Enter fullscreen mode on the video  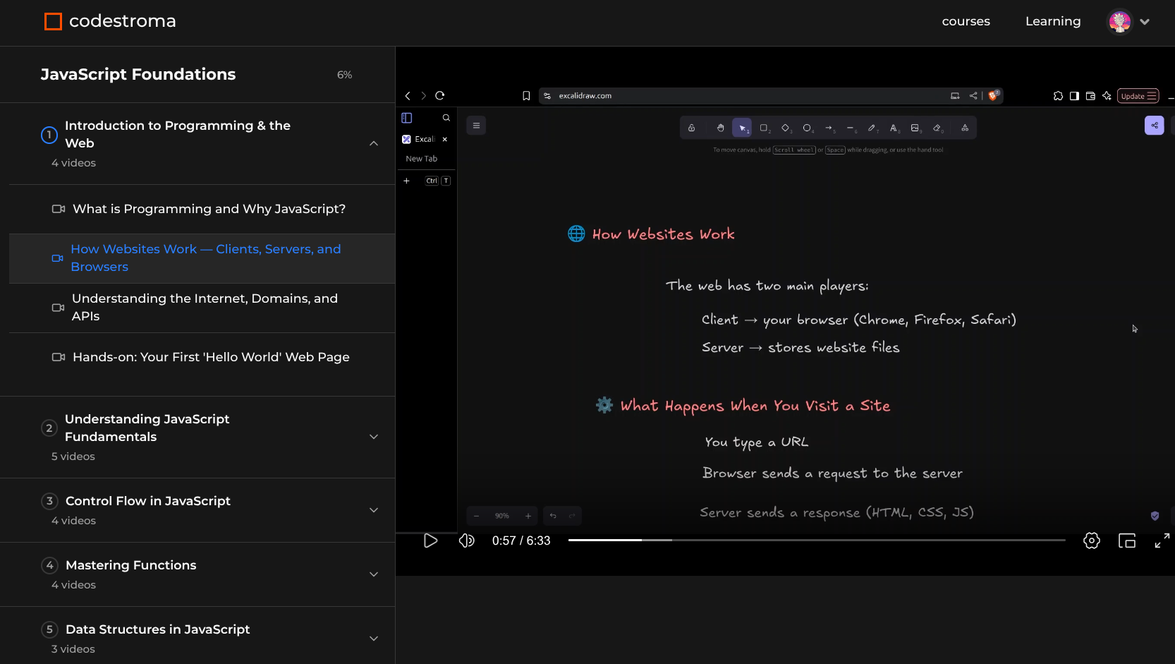1162,541
